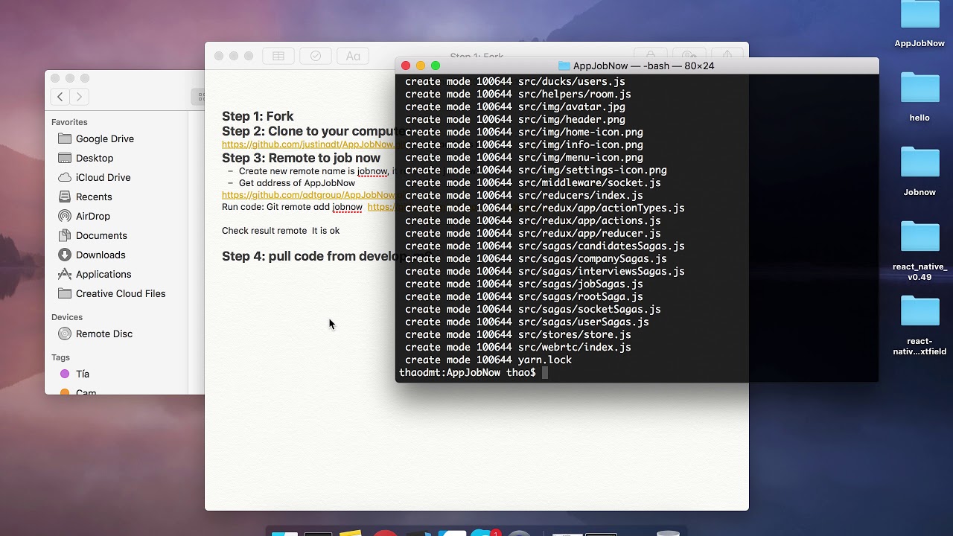This screenshot has width=953, height=536.
Task: Click the Devices header in Finder sidebar
Action: coord(67,317)
